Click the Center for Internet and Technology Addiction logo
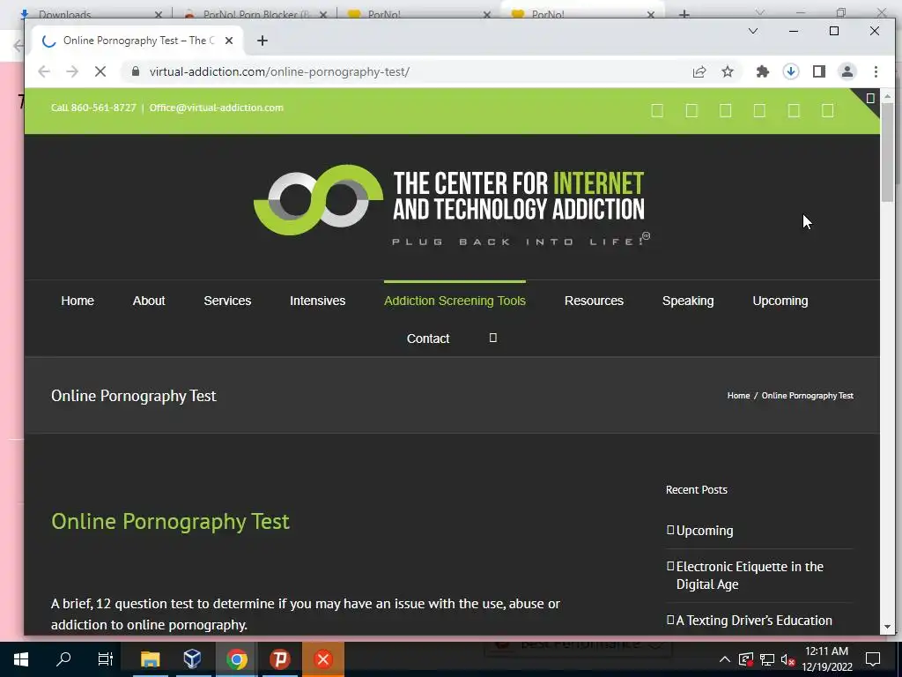This screenshot has width=902, height=677. click(x=452, y=205)
